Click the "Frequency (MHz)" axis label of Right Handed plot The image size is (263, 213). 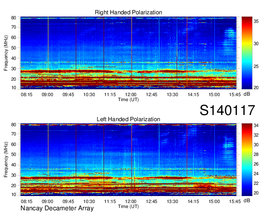point(6,53)
